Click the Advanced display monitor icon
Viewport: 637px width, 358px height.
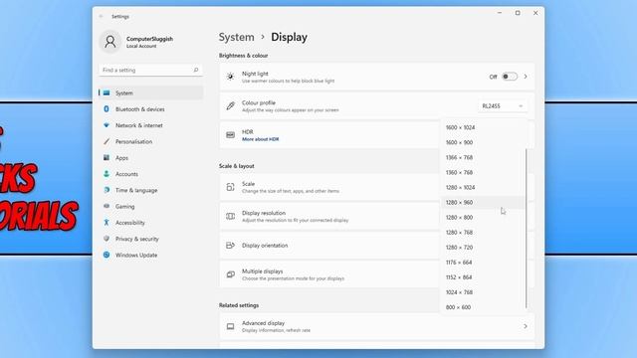[x=230, y=326]
